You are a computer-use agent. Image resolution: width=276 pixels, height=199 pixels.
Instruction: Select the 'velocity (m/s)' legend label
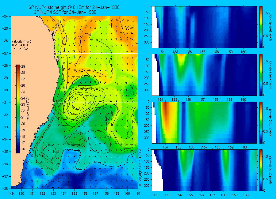click(21, 42)
